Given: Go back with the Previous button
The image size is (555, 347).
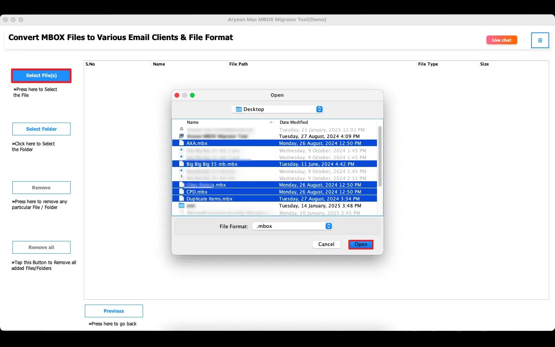Looking at the screenshot, I should (114, 311).
